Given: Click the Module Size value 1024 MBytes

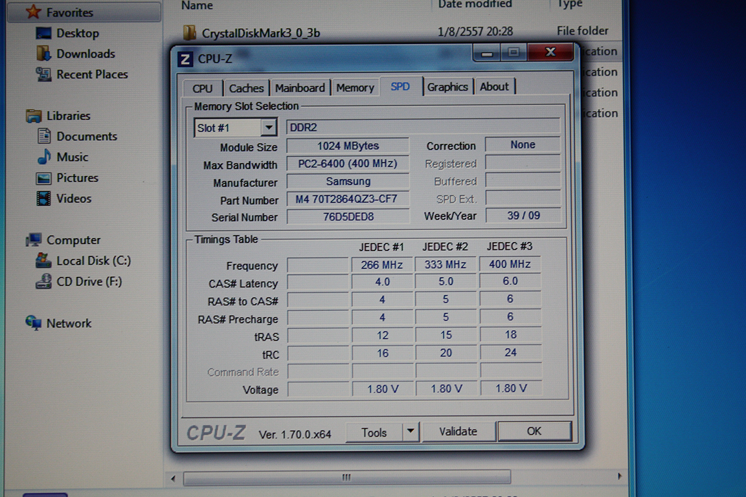Looking at the screenshot, I should point(348,146).
